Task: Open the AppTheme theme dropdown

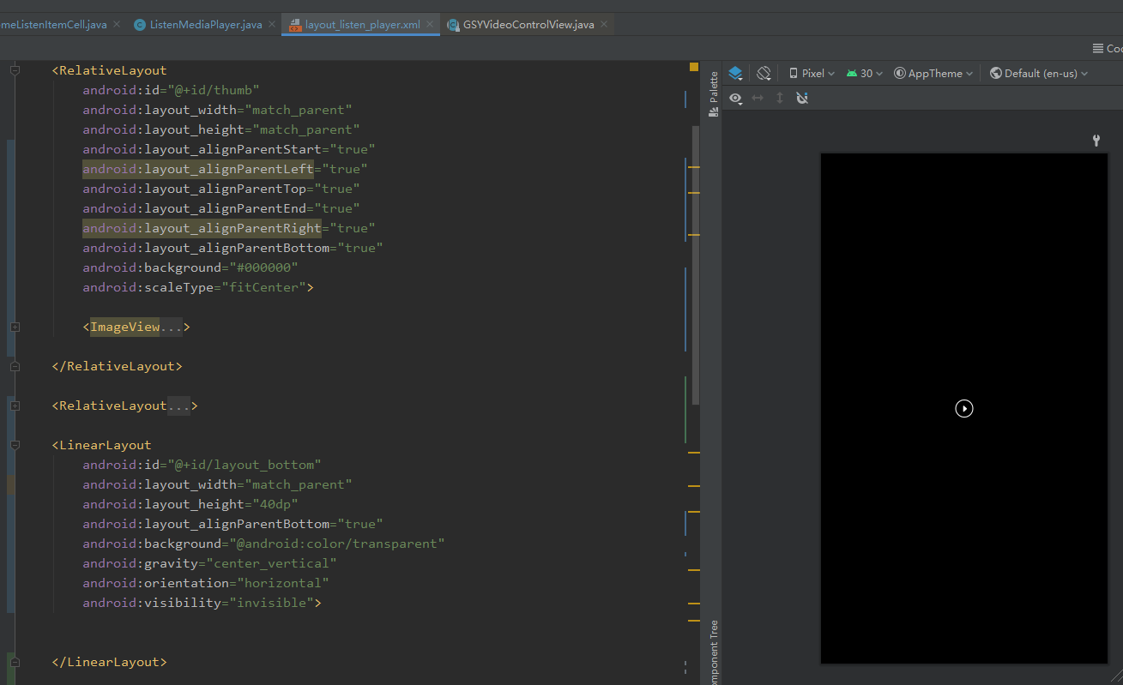Action: (933, 74)
